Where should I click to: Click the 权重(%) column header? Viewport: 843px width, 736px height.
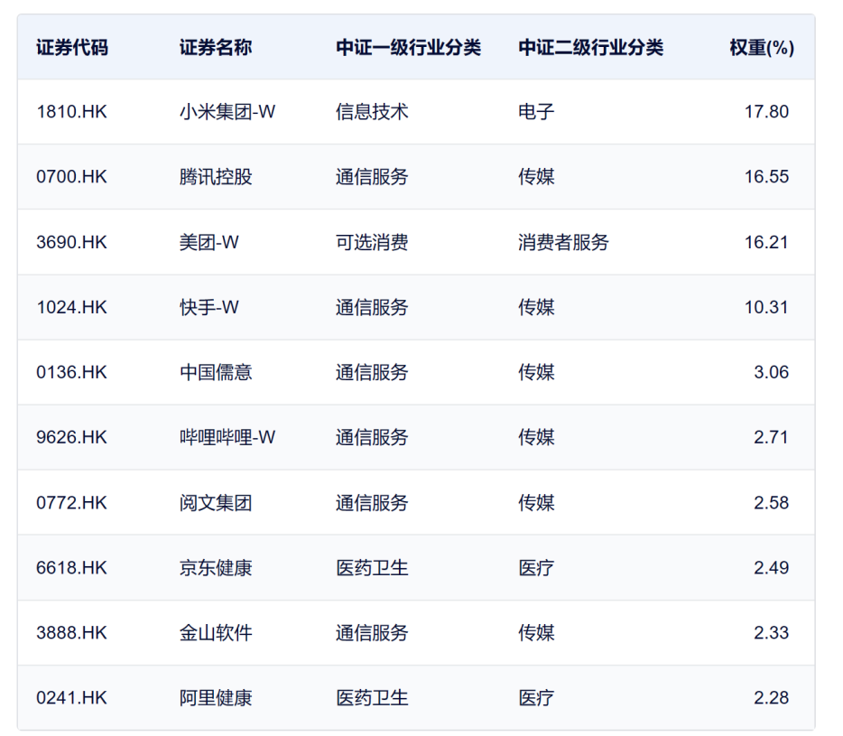[762, 48]
